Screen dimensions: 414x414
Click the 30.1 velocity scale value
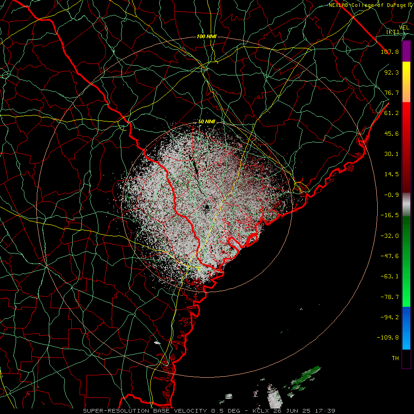point(391,154)
